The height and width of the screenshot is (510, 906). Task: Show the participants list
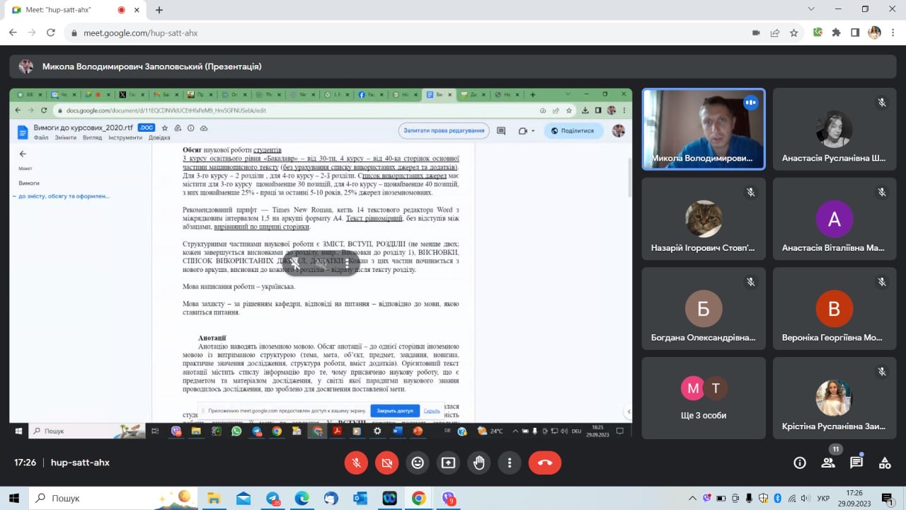pos(828,463)
